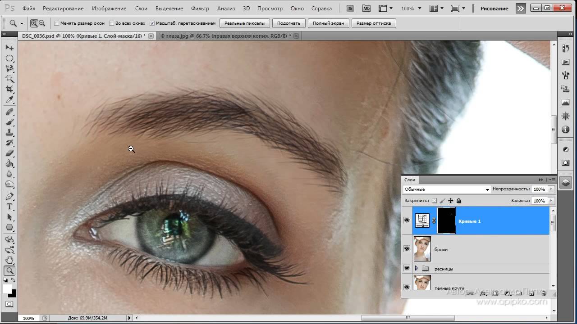Hide the 'Кривые 1' layer
Viewport: 577px width, 324px height.
(x=407, y=220)
